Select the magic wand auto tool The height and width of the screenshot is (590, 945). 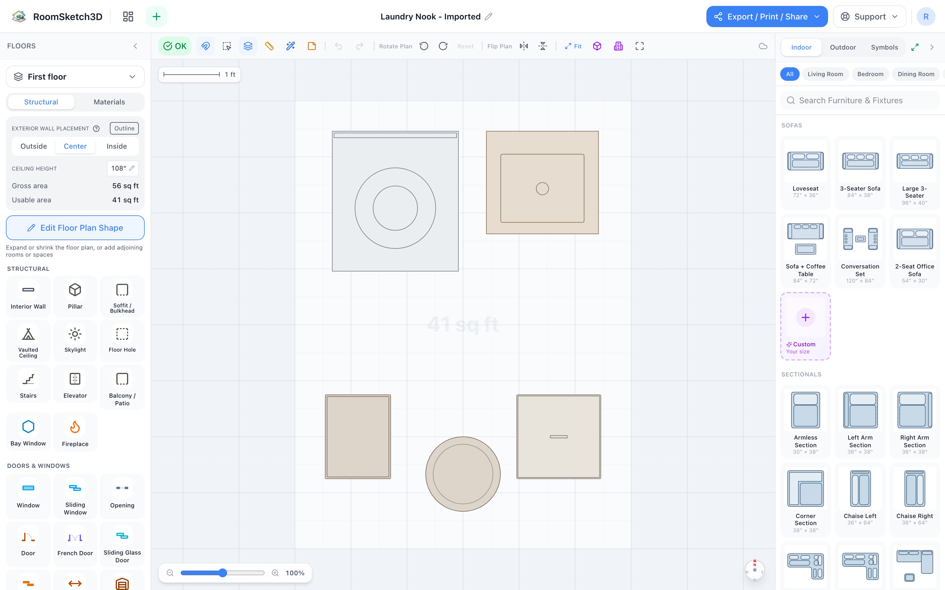[x=291, y=46]
